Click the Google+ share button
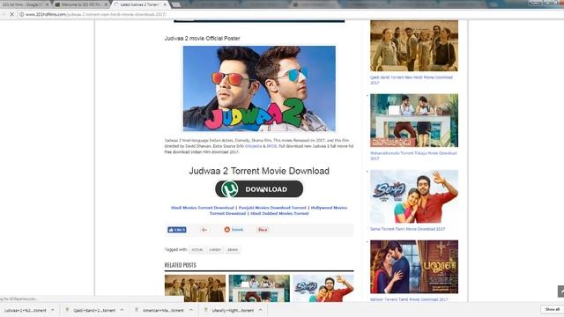Screen dimensions: 564x317 click(204, 230)
